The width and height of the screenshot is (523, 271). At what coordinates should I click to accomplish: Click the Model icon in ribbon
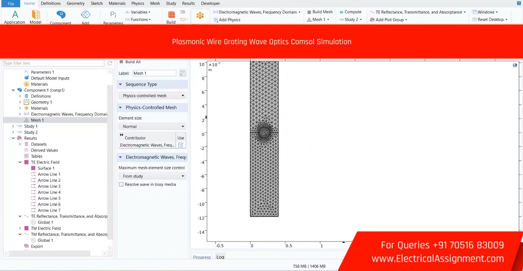click(x=36, y=15)
